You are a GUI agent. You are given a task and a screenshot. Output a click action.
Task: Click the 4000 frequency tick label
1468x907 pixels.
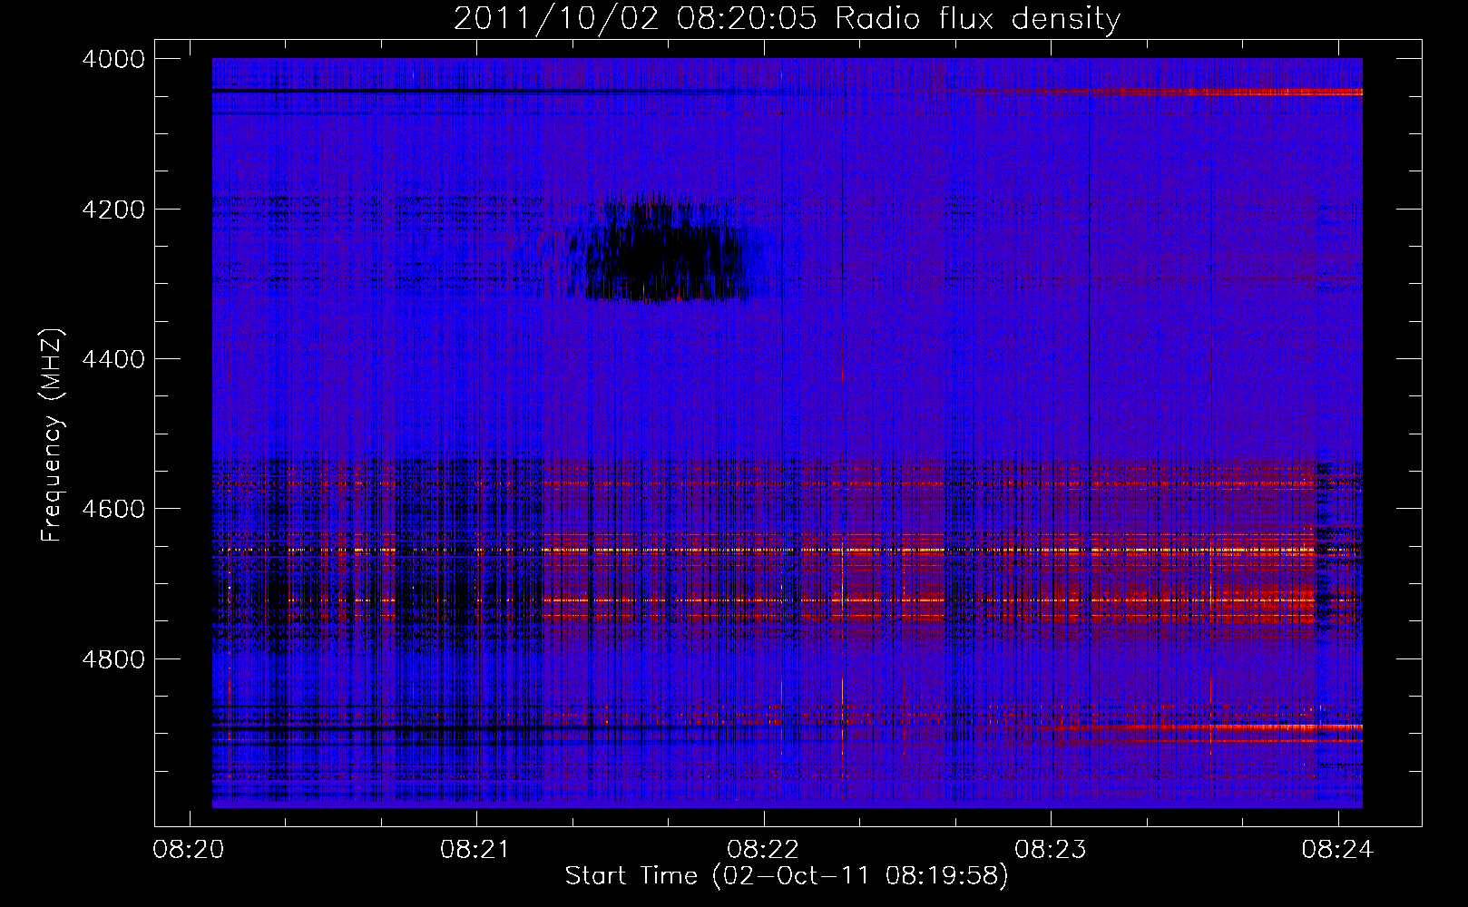[x=113, y=59]
